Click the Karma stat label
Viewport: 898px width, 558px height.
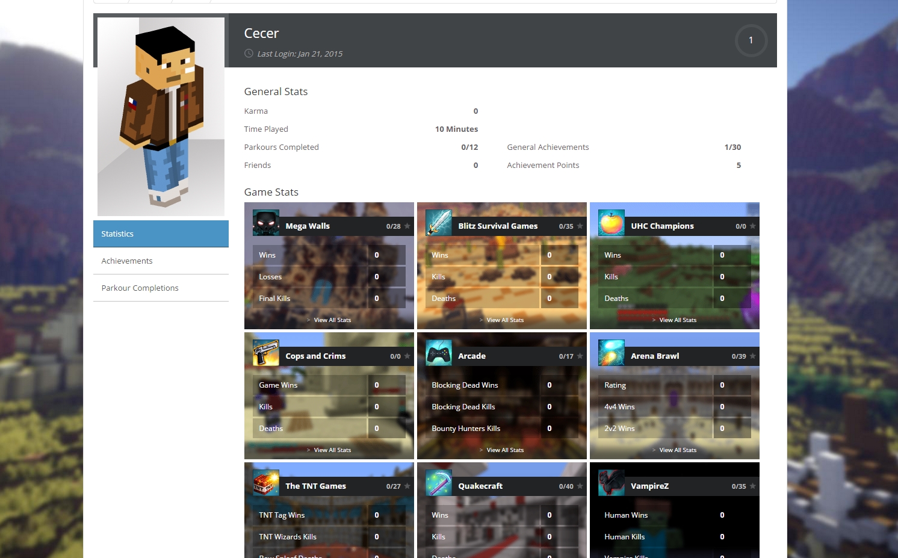(x=256, y=111)
